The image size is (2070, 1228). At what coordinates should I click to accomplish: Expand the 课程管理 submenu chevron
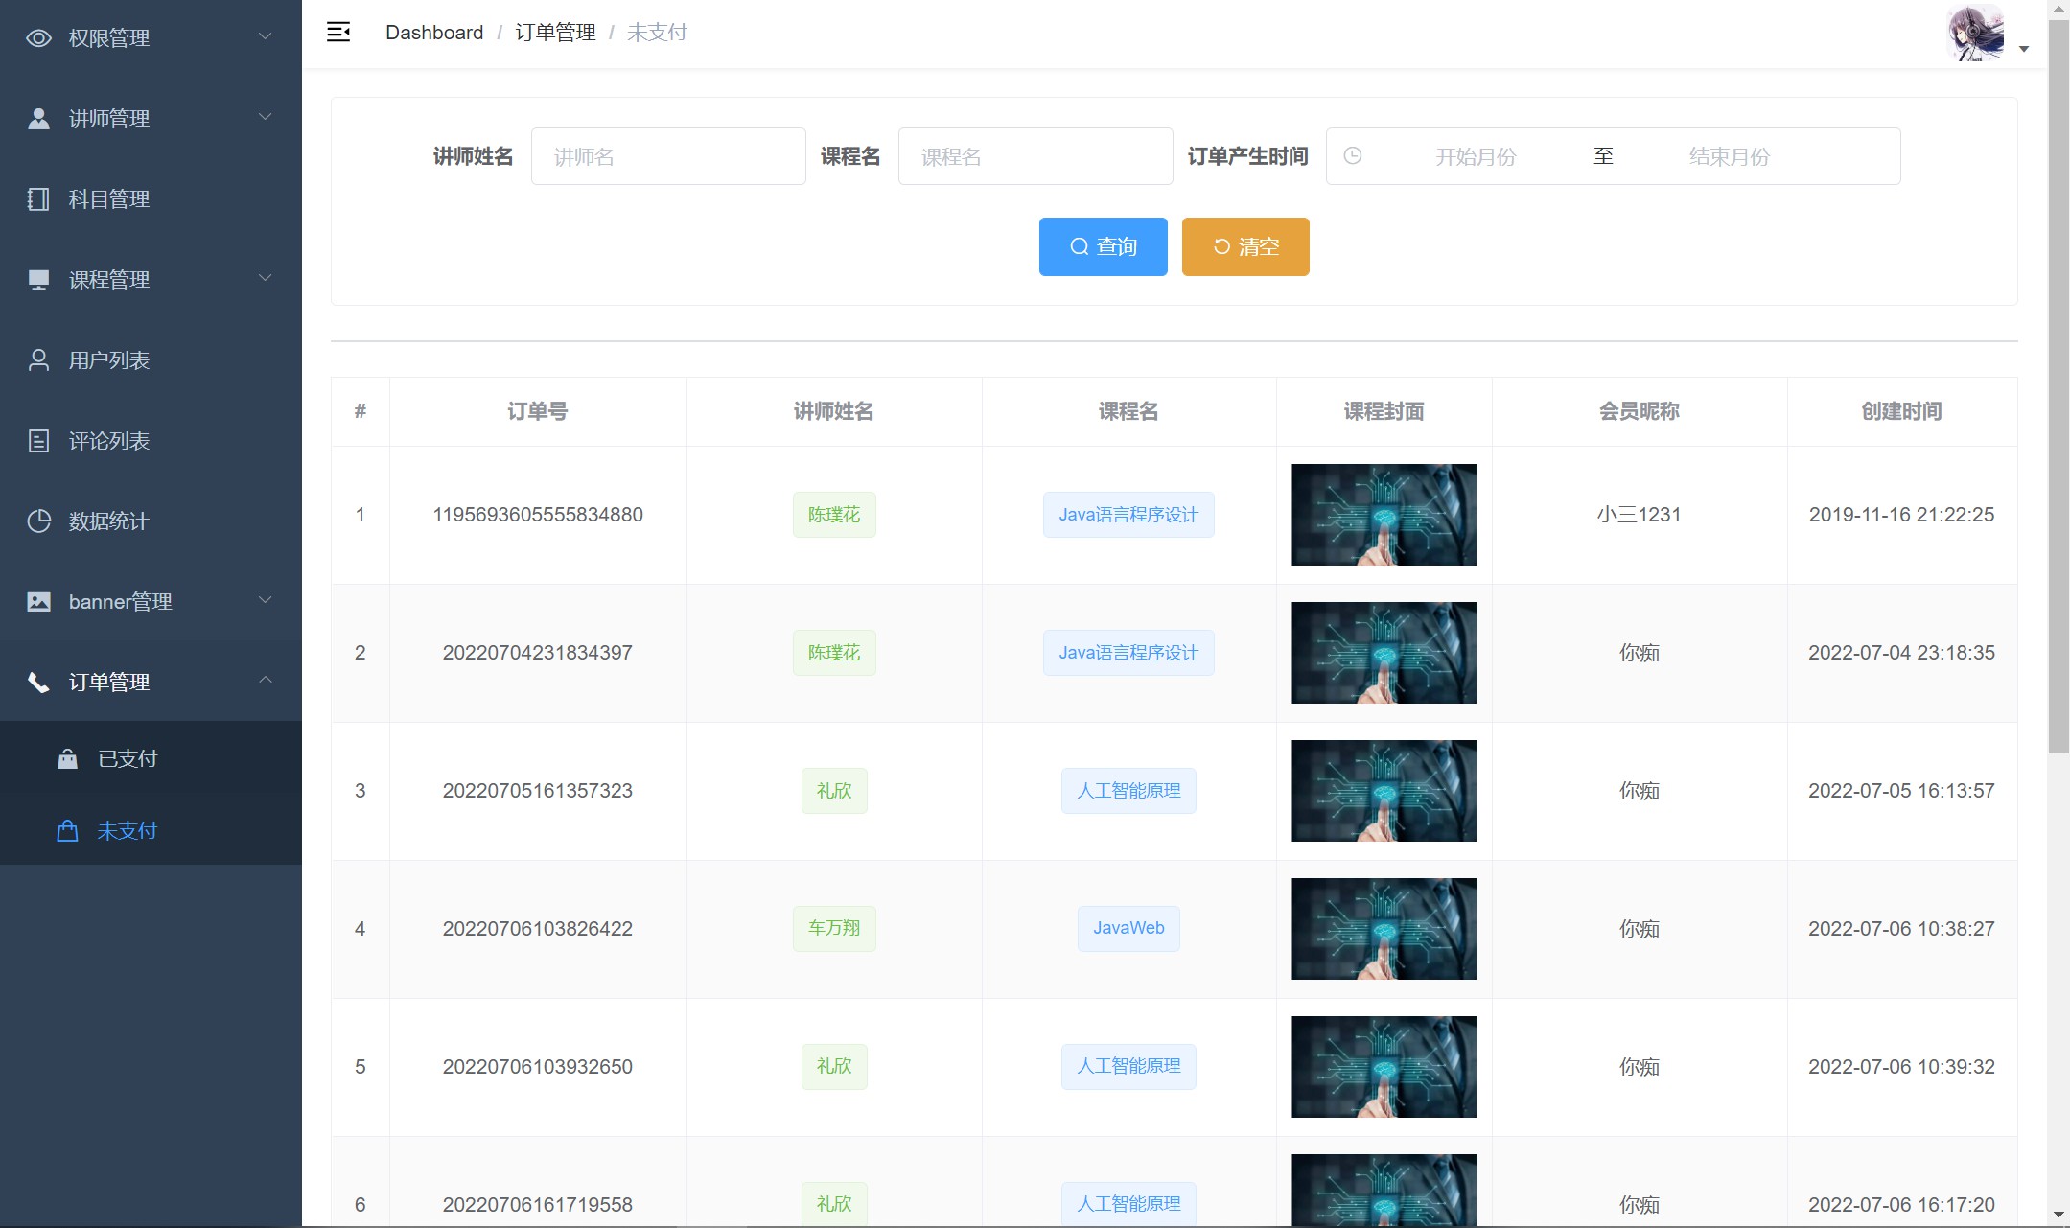[266, 278]
